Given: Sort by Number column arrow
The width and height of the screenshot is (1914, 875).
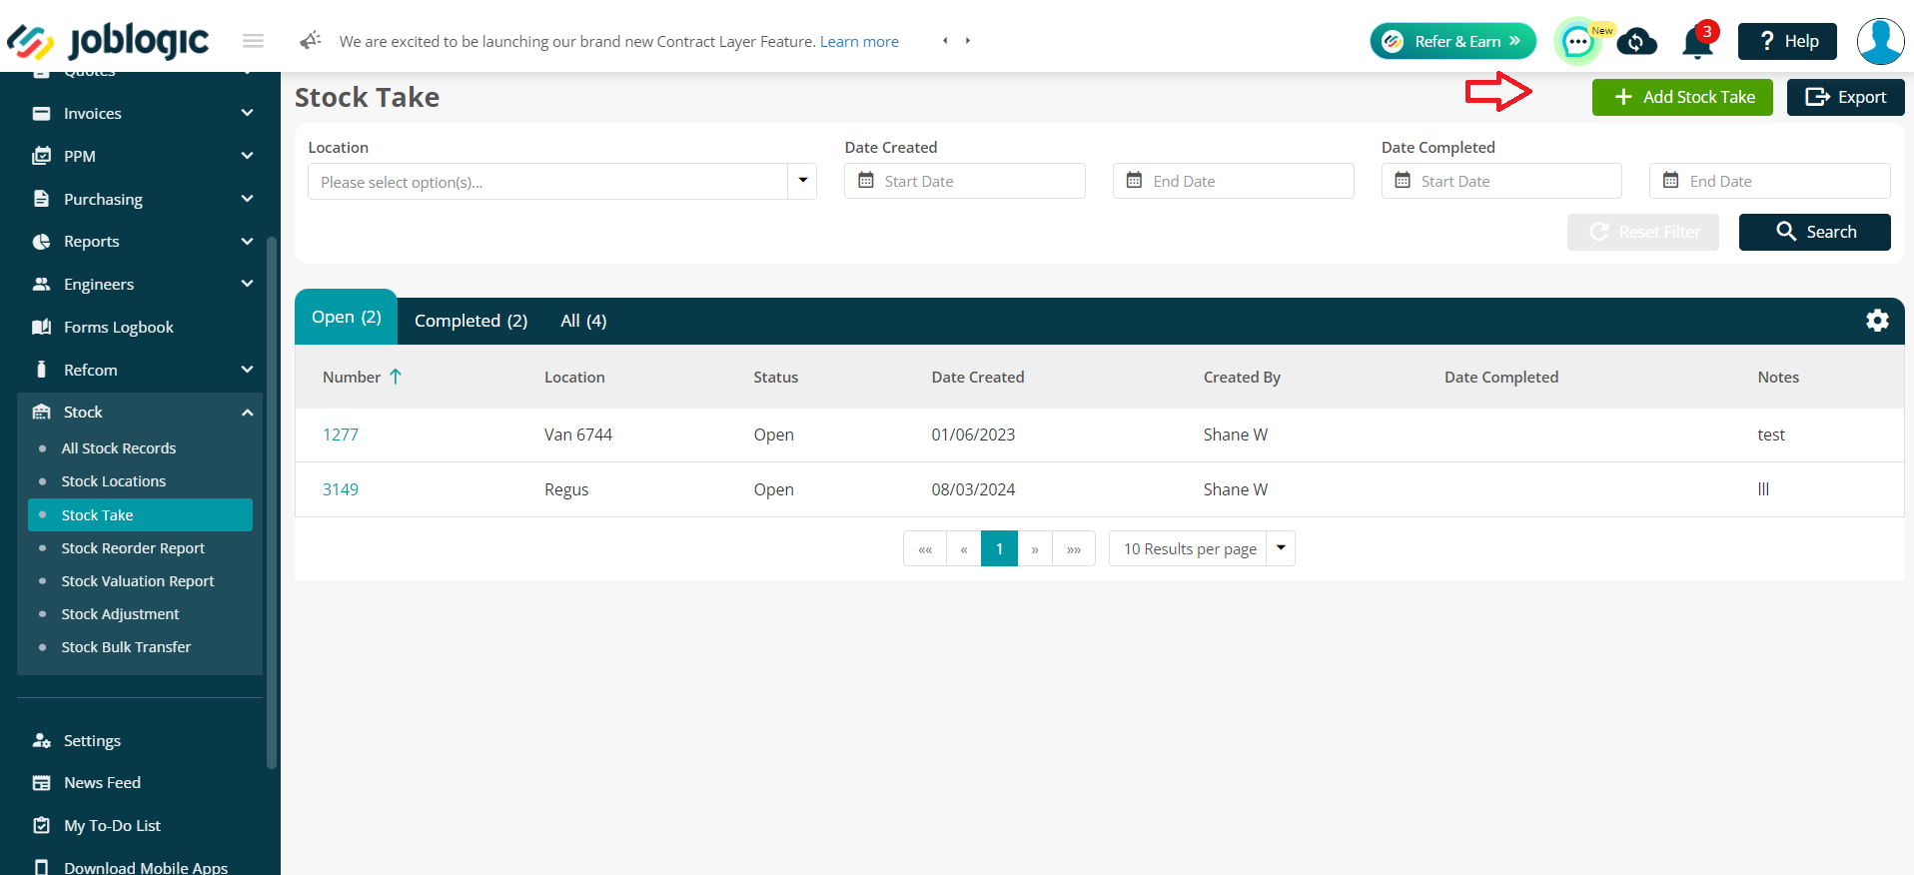Looking at the screenshot, I should 396,377.
